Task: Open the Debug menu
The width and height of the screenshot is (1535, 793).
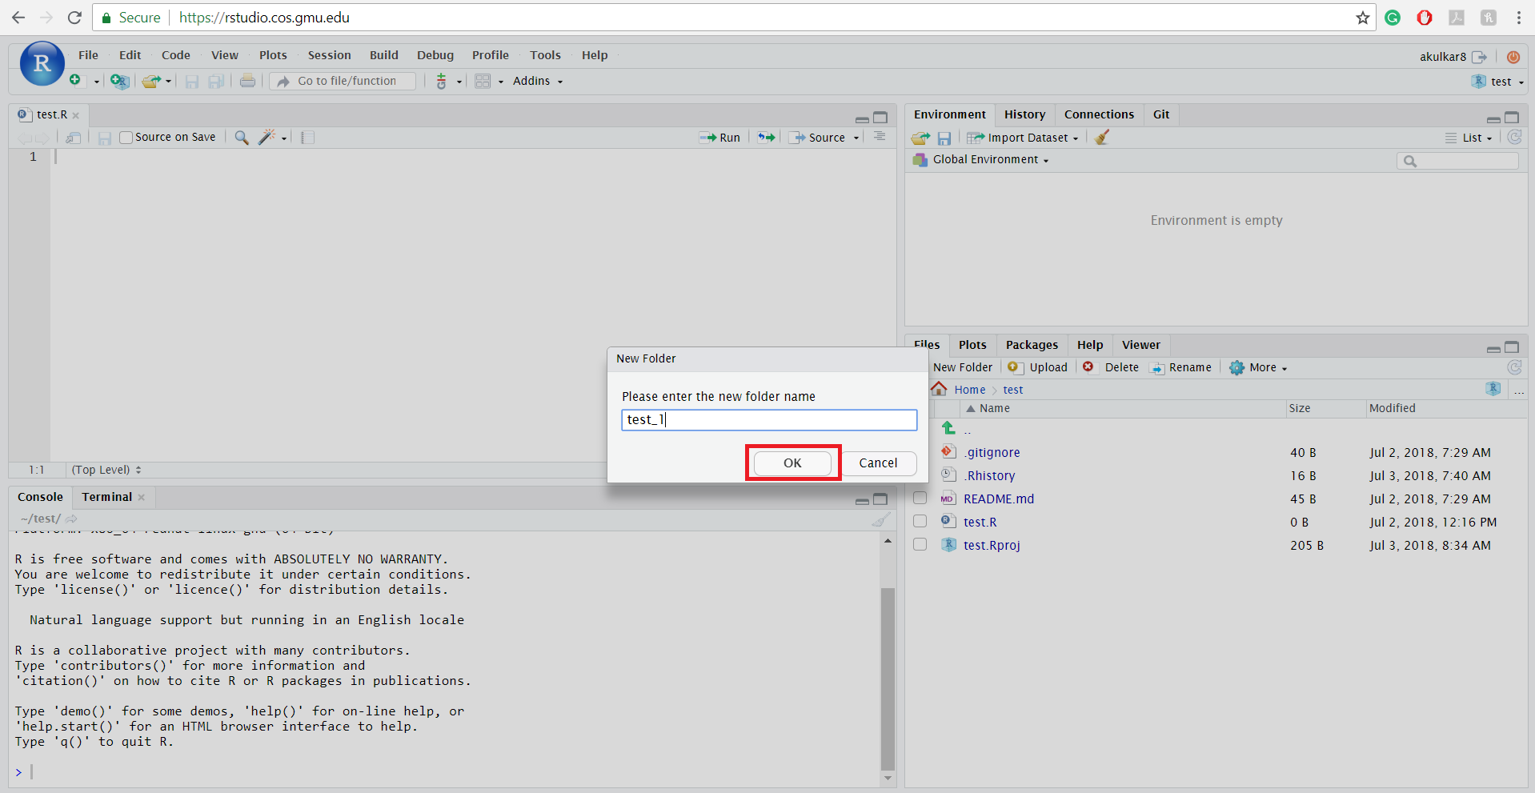Action: [435, 55]
